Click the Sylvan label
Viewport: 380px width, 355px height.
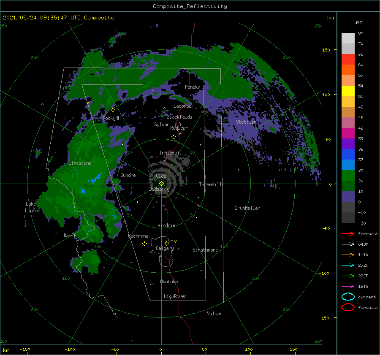coord(162,125)
